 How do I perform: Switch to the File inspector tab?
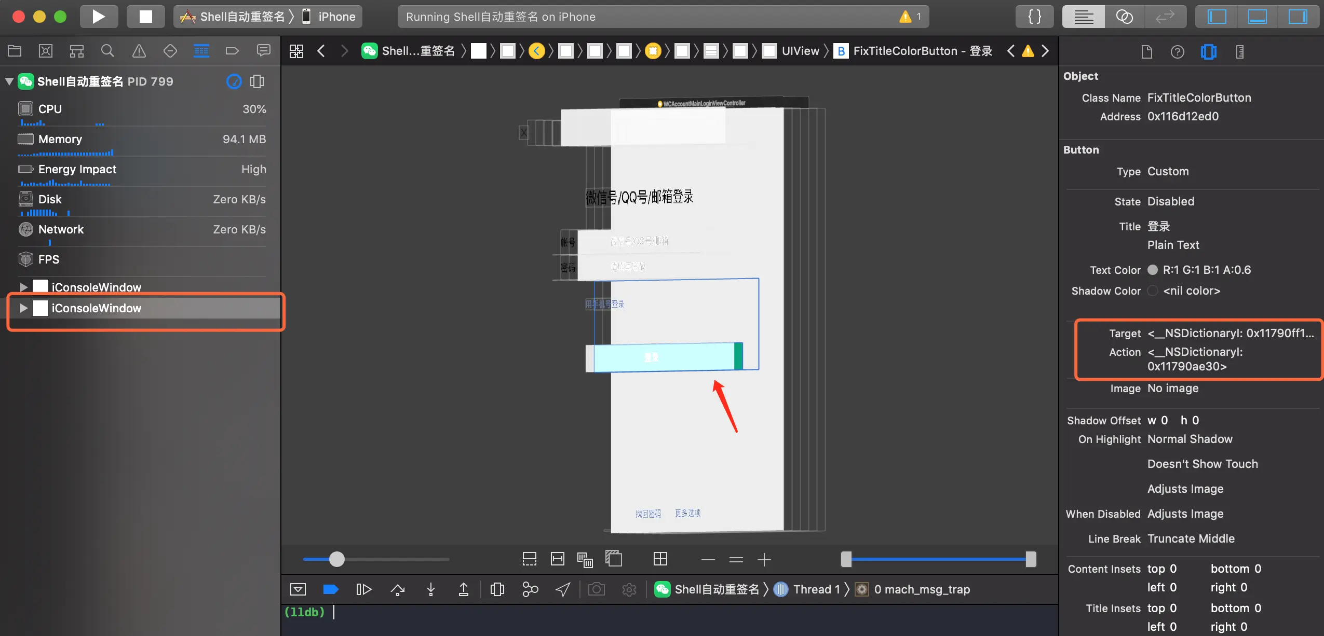pos(1146,52)
